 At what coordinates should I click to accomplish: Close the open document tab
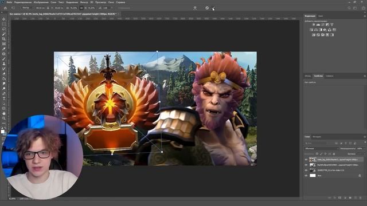(x=119, y=14)
